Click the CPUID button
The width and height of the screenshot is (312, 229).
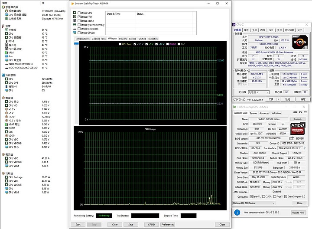151,224
